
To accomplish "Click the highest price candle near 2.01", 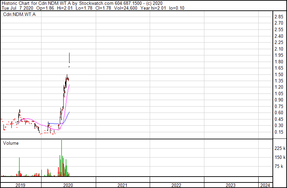I will [x=70, y=57].
